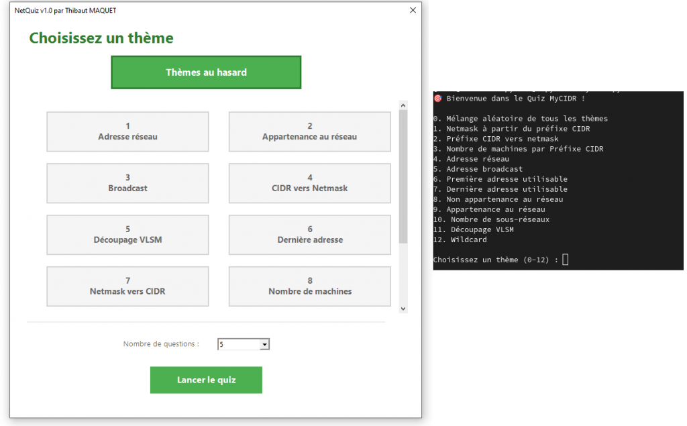Select the CIDR vers Netmask theme
This screenshot has width=687, height=426.
[309, 183]
